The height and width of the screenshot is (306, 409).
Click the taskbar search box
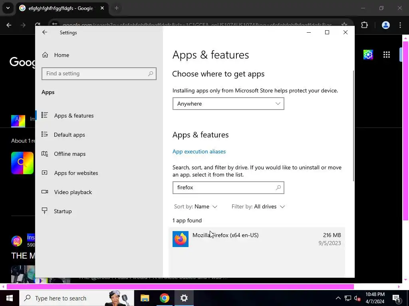(x=77, y=298)
